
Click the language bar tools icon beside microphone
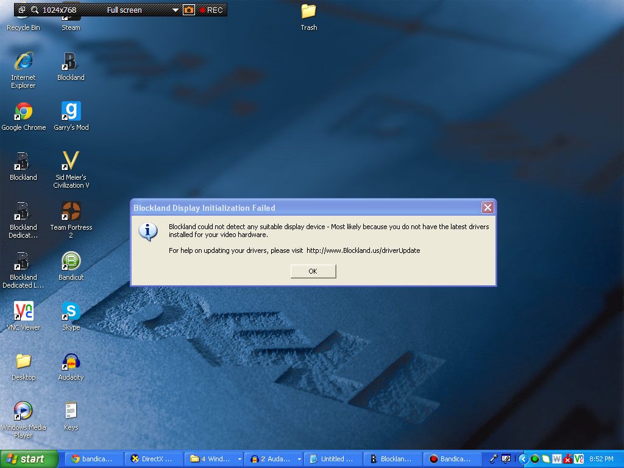506,459
